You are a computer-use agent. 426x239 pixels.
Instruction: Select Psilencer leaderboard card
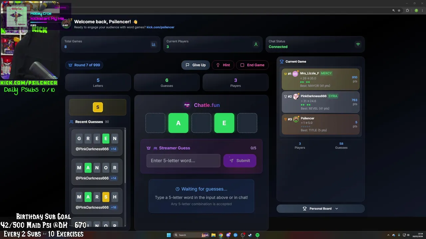(x=320, y=124)
